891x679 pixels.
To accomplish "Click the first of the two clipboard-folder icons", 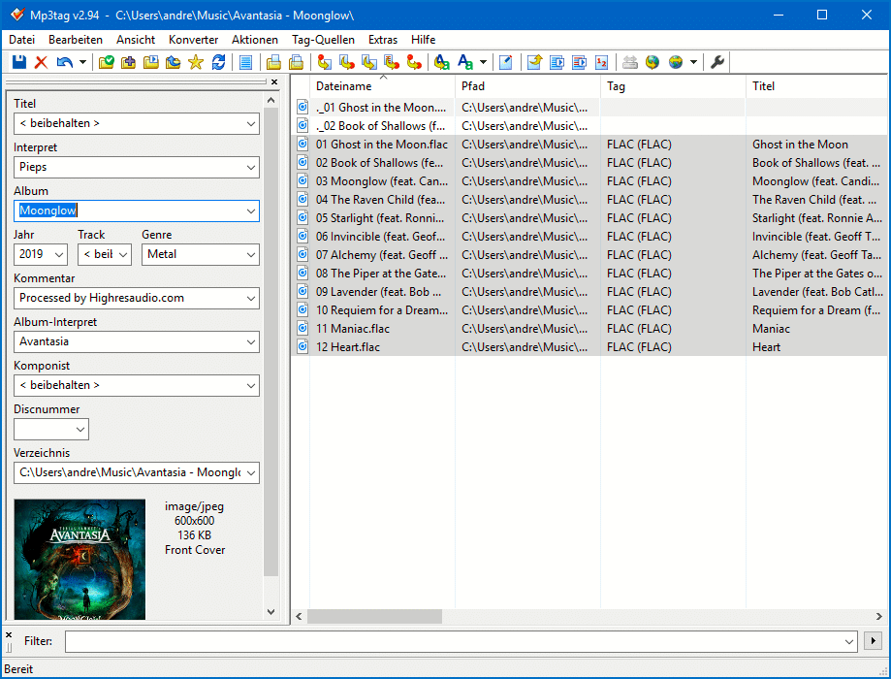I will [x=273, y=62].
